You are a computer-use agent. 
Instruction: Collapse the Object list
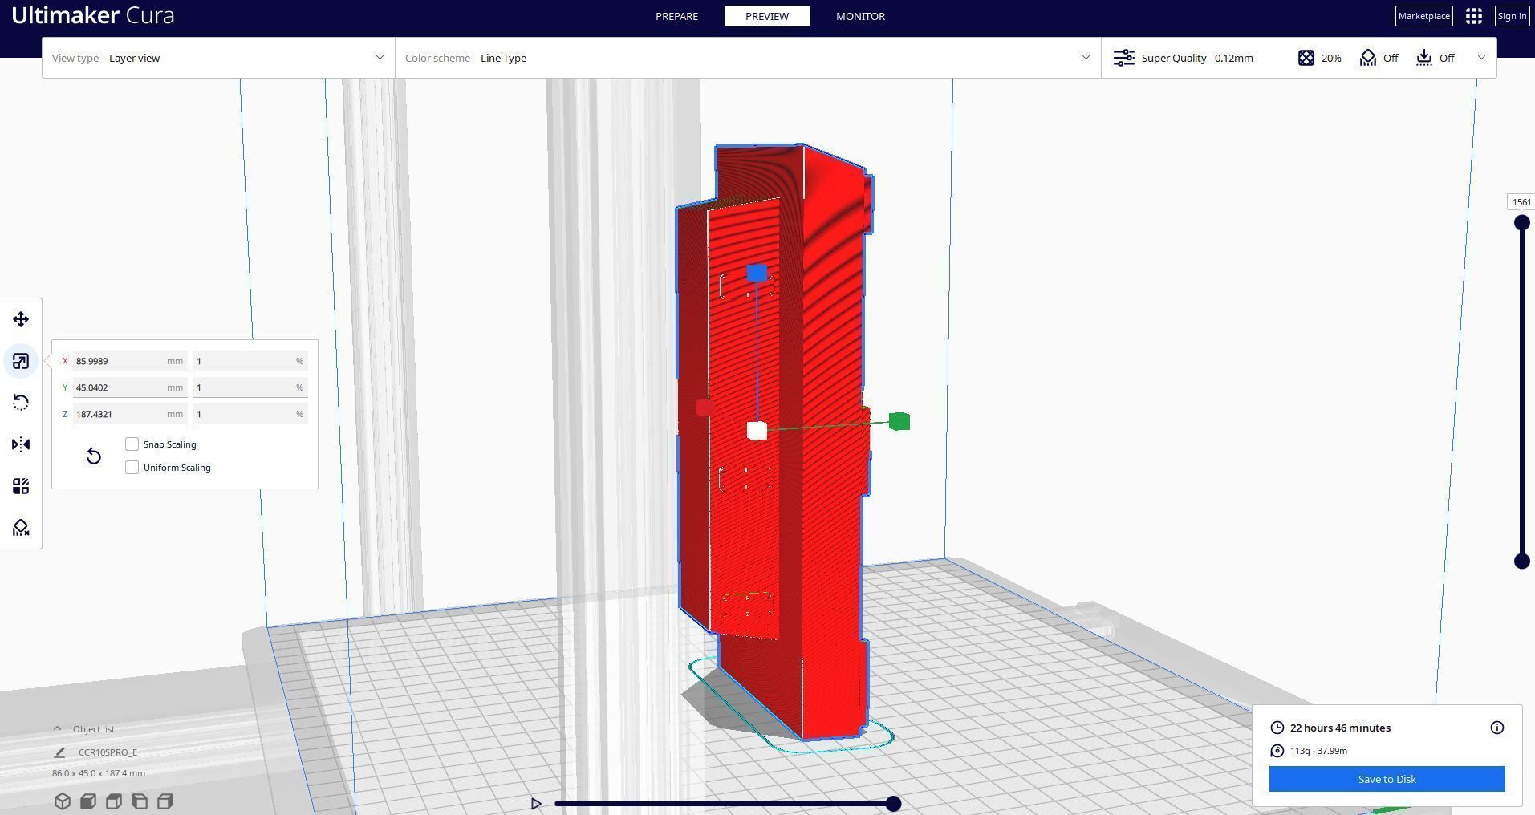[x=57, y=729]
